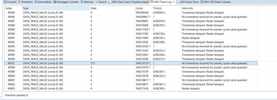Select trace row with index 49601
Viewport: 277px width, 100px height.
[x=131, y=80]
